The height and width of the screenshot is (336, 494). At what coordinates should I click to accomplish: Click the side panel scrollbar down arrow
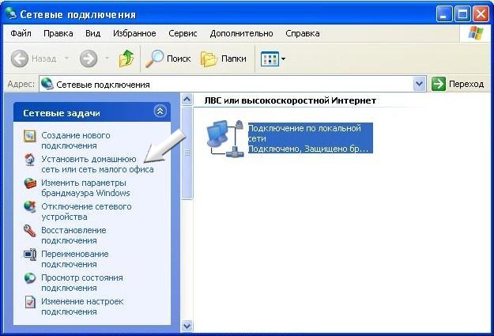click(x=187, y=325)
